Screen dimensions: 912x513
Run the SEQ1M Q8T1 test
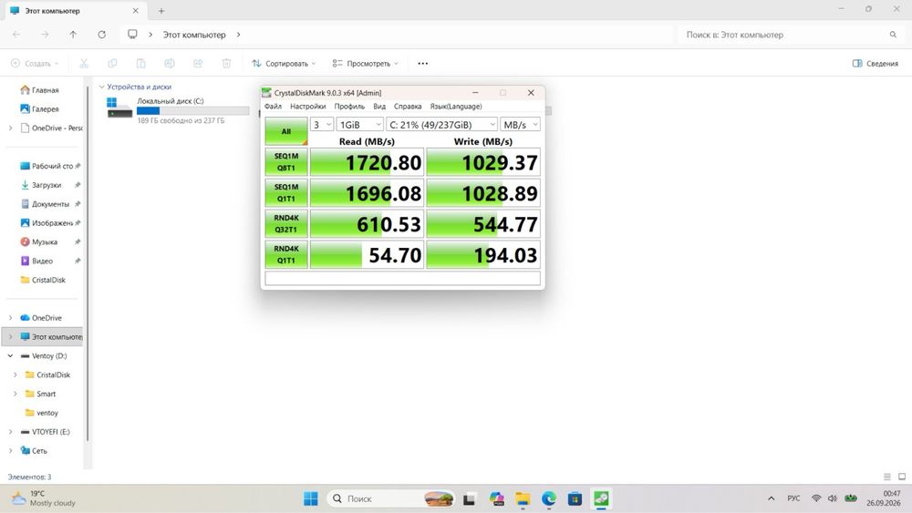point(286,162)
